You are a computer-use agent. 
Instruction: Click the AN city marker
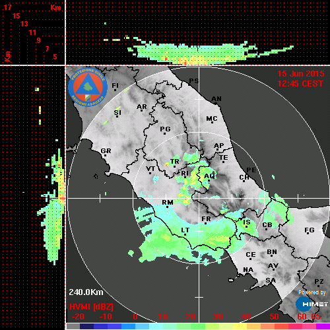pos(216,104)
